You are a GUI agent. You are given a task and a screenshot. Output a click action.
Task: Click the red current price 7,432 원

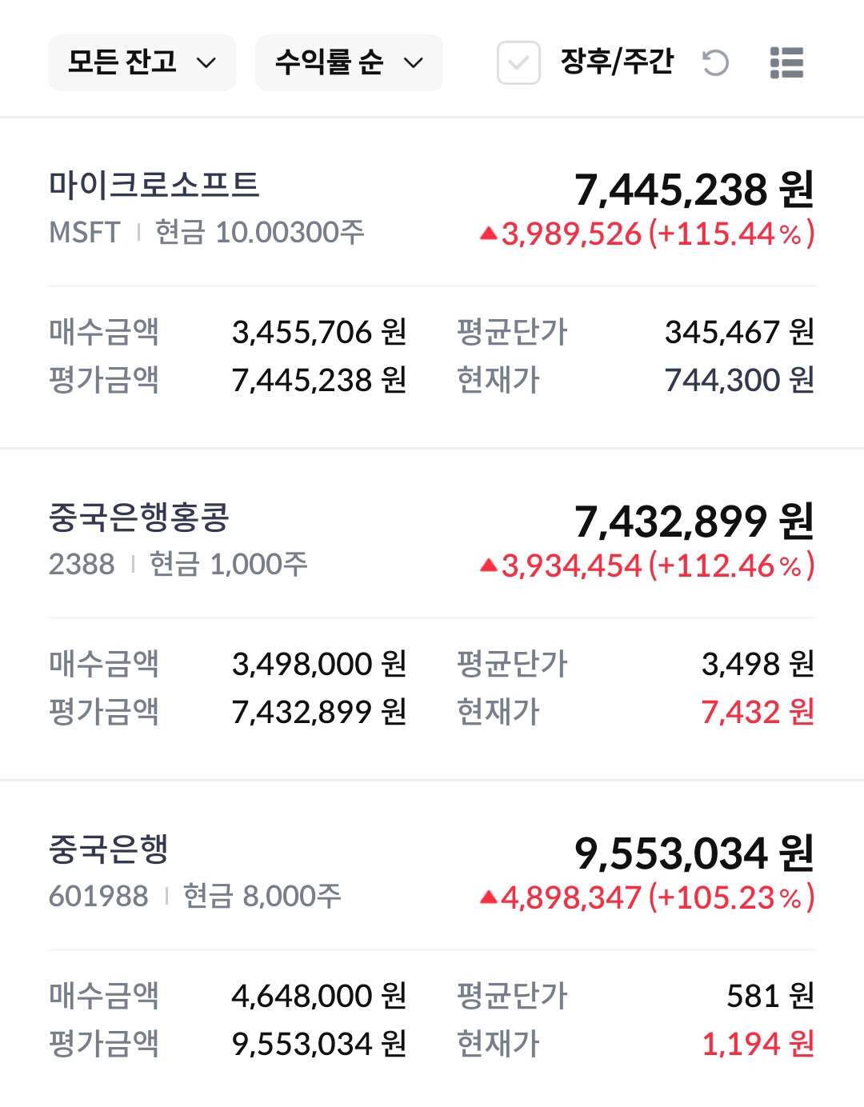[x=757, y=712]
